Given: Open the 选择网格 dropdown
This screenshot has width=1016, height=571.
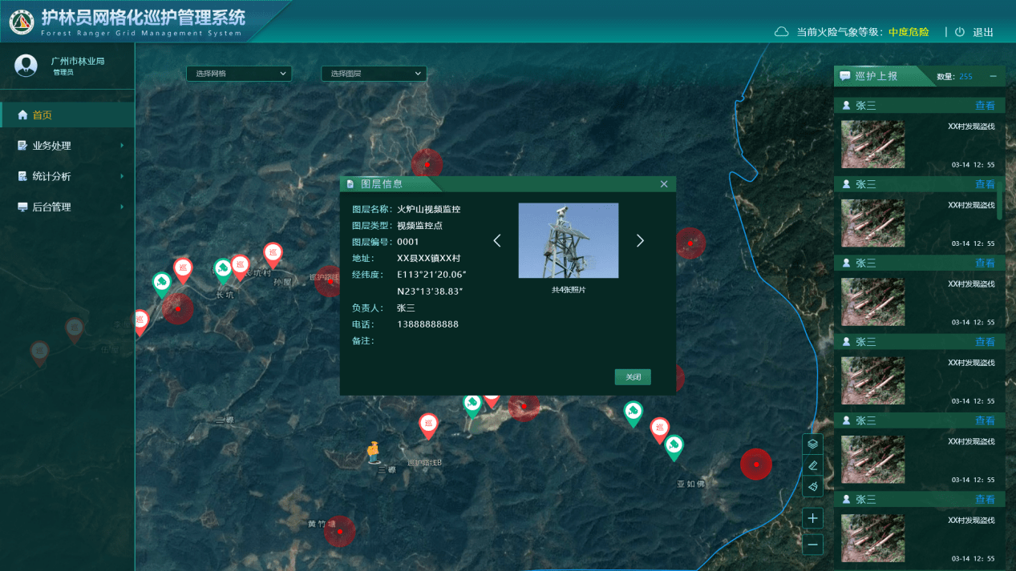Looking at the screenshot, I should pyautogui.click(x=239, y=74).
